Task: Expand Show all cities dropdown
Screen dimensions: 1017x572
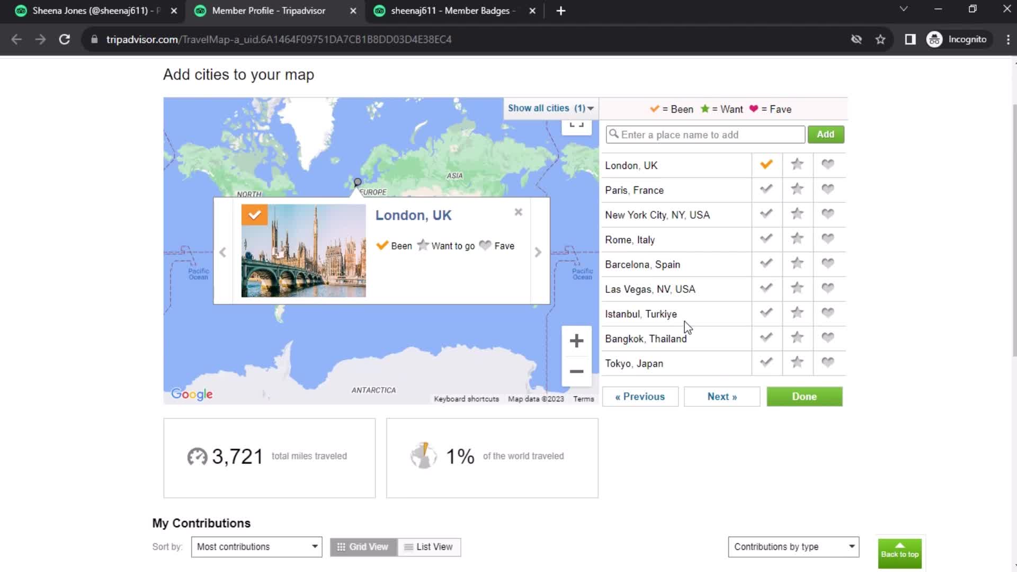Action: click(550, 108)
